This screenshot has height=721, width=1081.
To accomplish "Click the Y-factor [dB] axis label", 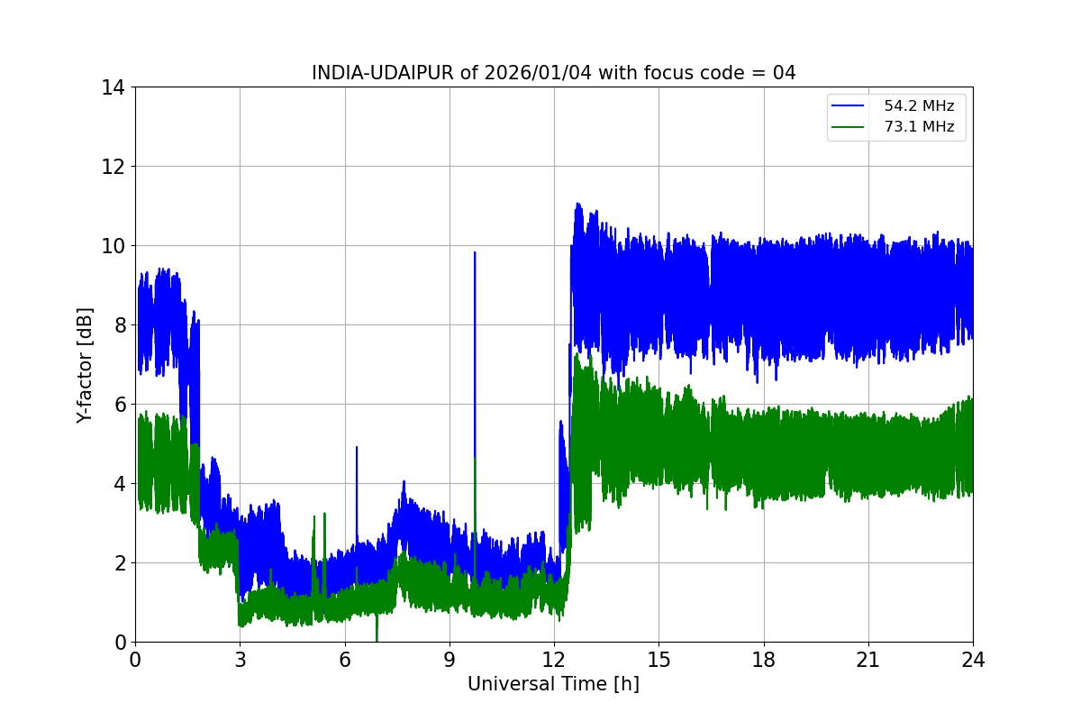I will [85, 365].
